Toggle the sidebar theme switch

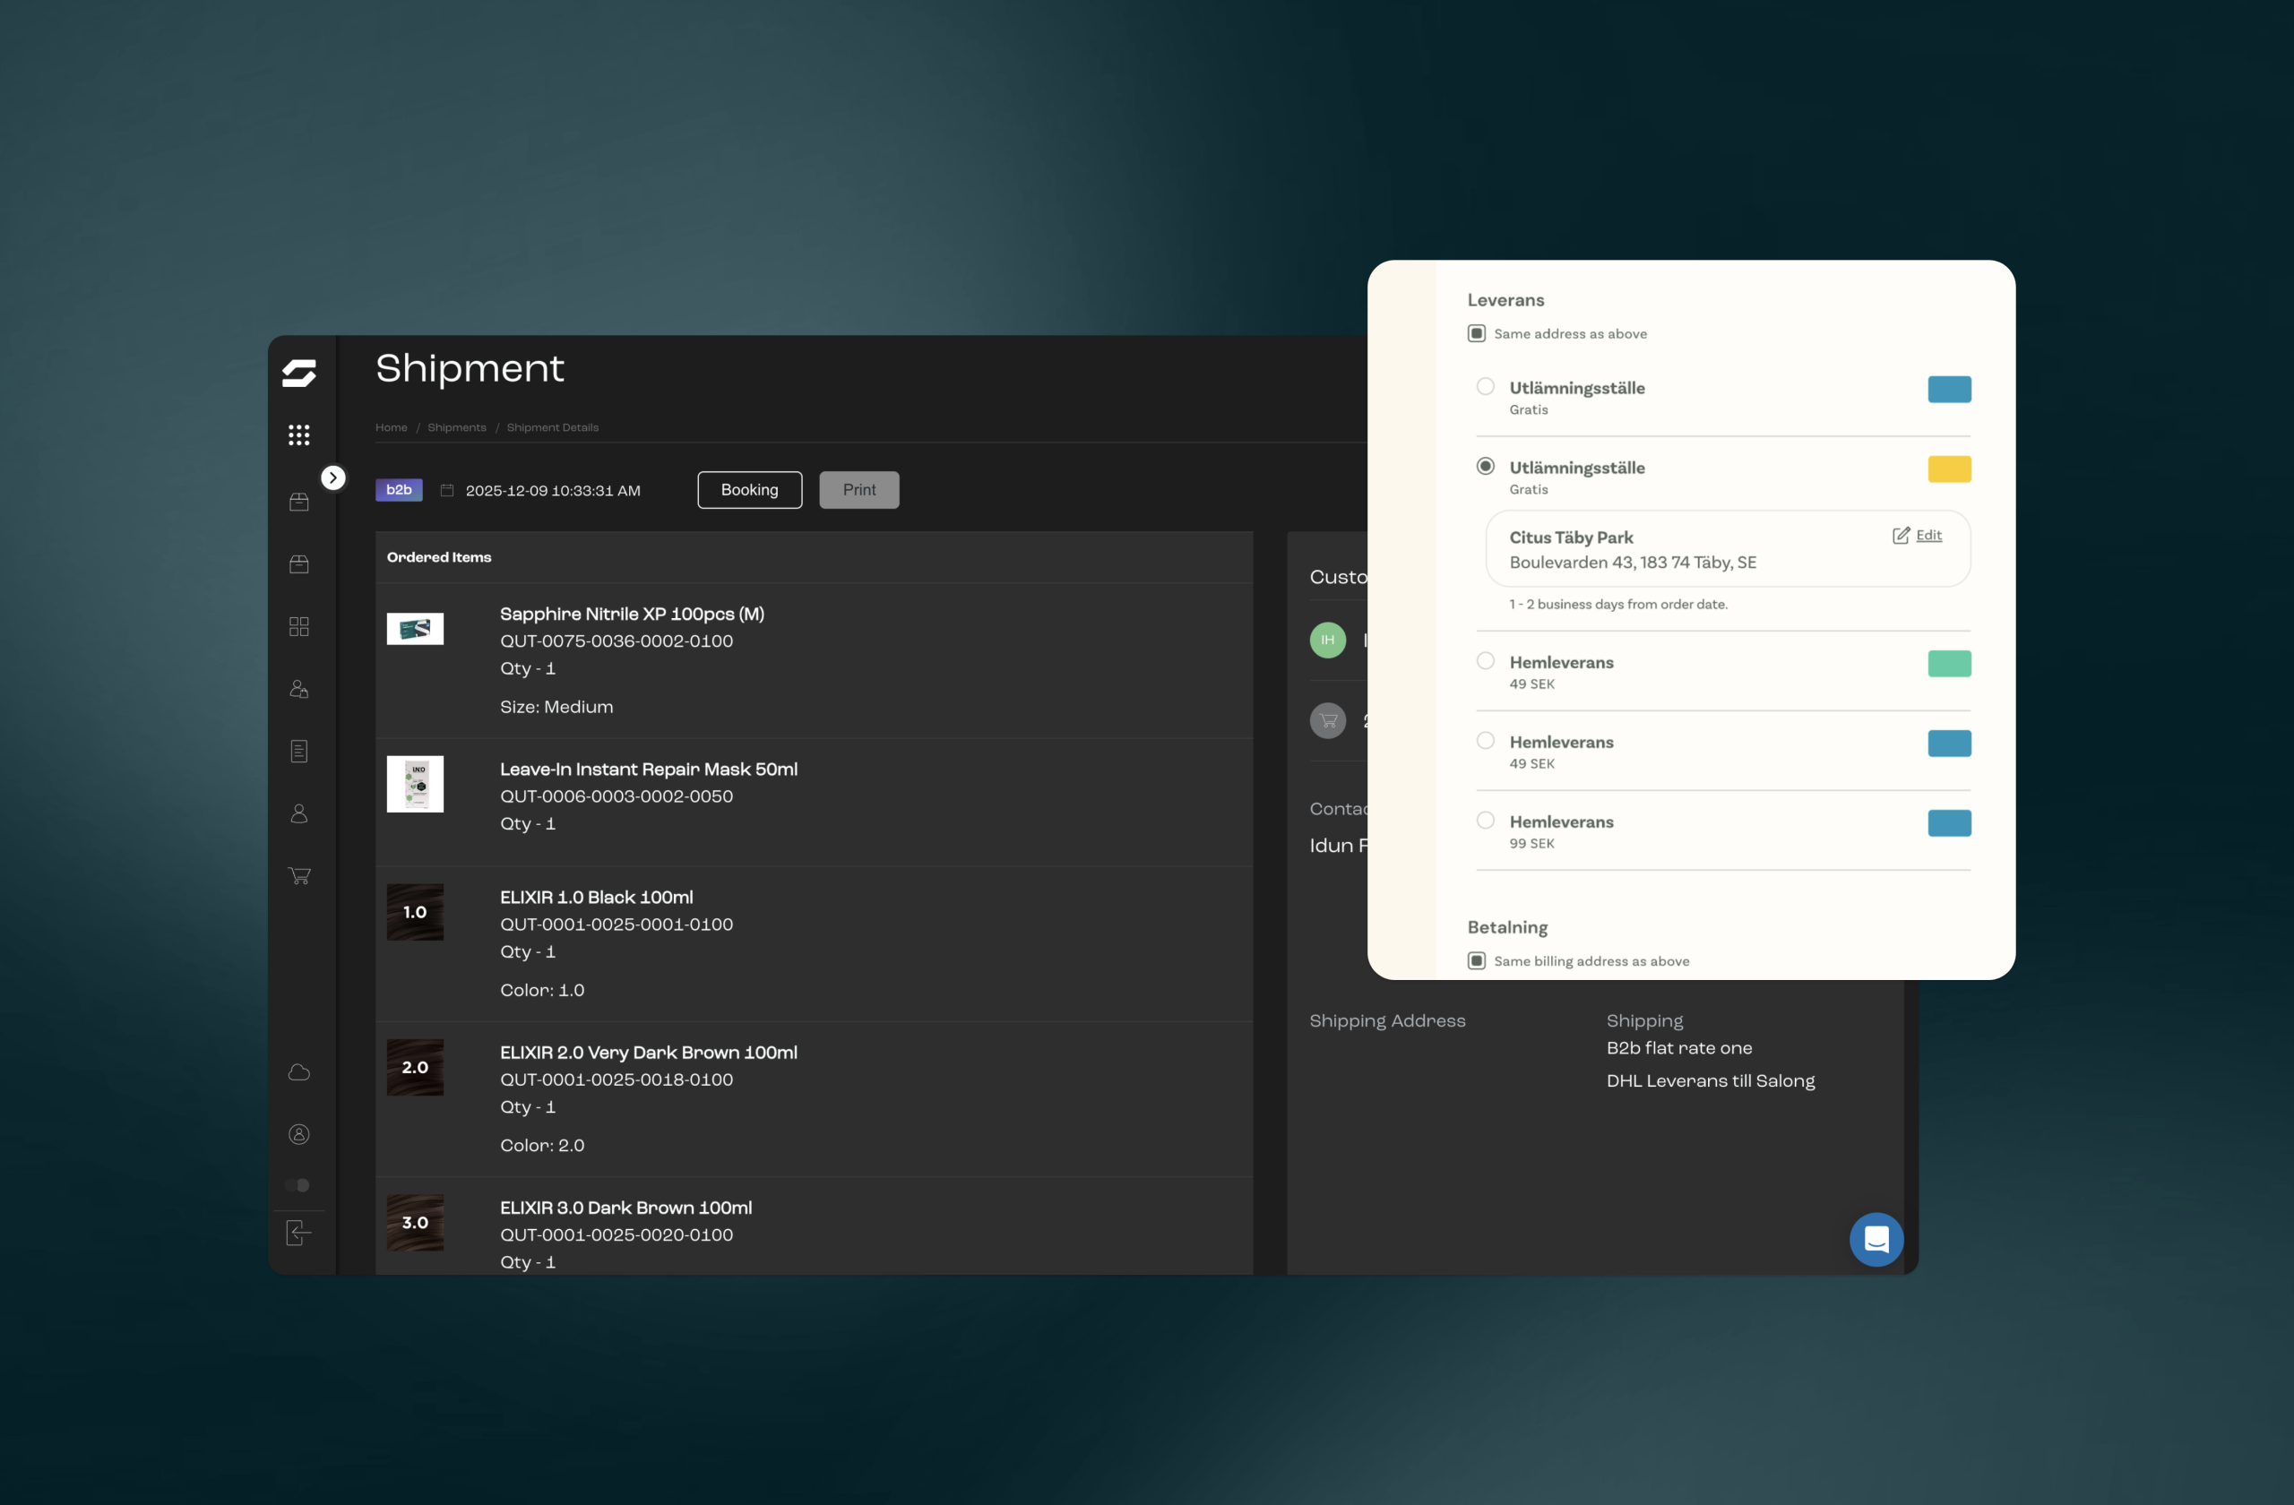[x=298, y=1185]
